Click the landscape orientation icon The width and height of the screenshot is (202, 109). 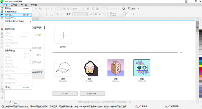pos(51,14)
